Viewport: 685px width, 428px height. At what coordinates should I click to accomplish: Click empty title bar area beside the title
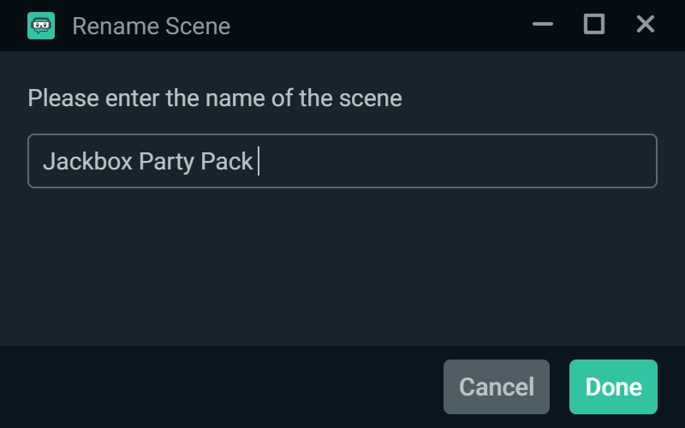(377, 26)
